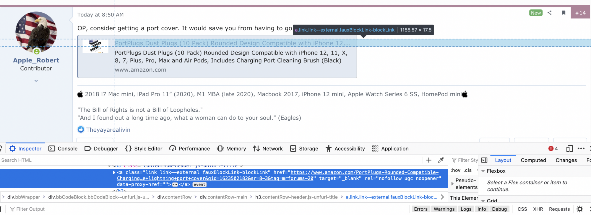Toggle the Debug console filter

click(499, 209)
